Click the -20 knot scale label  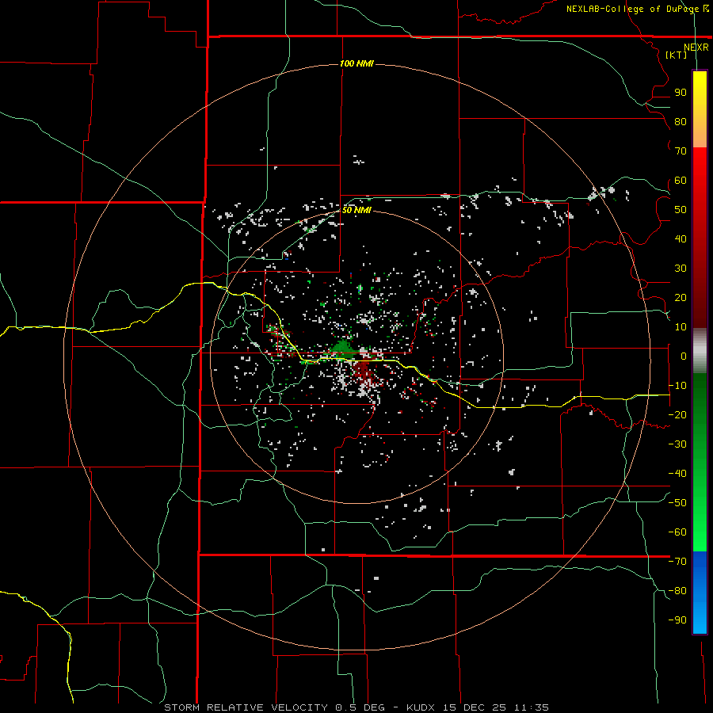click(677, 415)
